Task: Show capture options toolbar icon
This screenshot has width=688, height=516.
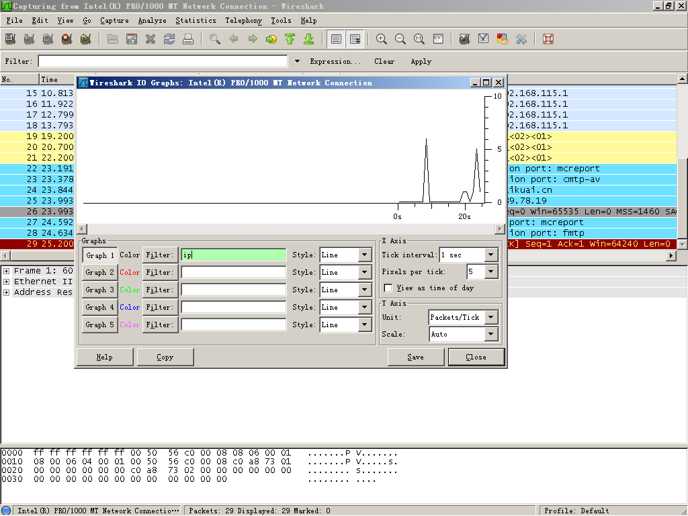Action: tap(30, 39)
